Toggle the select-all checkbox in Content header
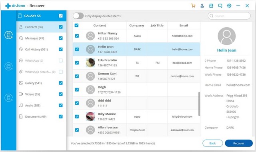 click(76, 25)
